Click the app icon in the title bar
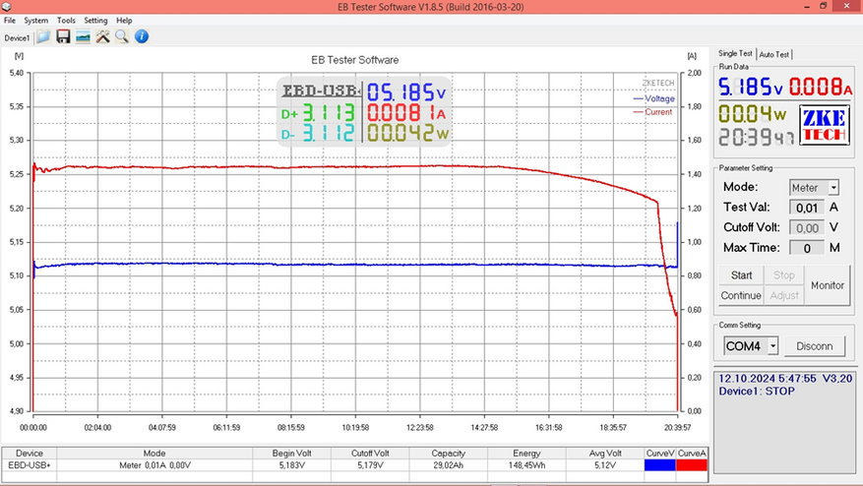 6,7
